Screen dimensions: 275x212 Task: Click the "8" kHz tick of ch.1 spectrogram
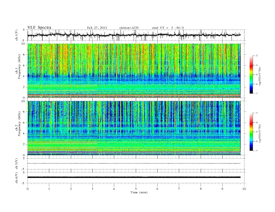coord(24,54)
